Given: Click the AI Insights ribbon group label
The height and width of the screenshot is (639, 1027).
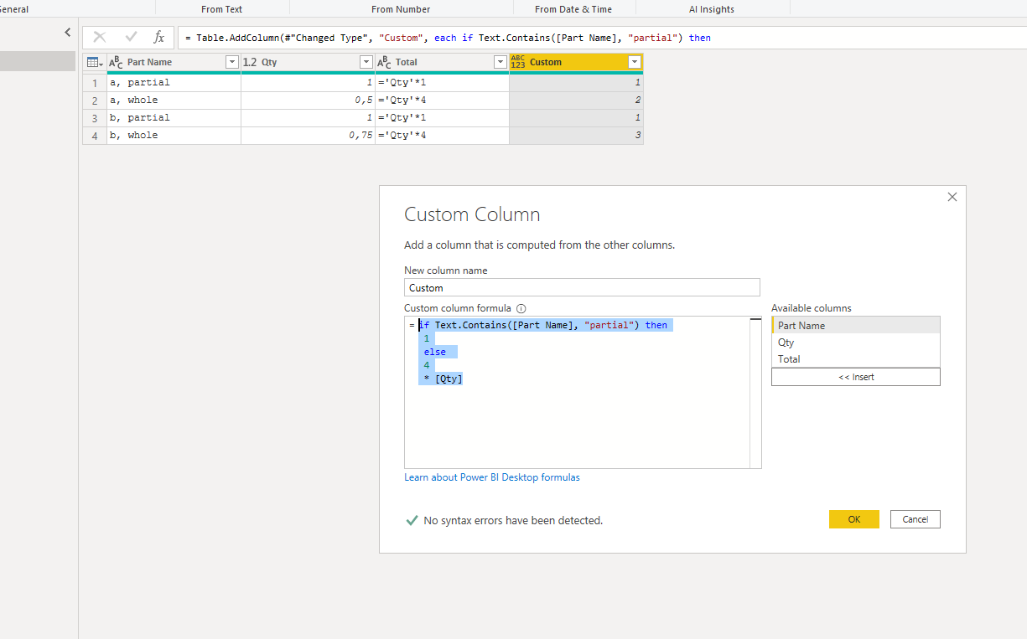Looking at the screenshot, I should click(x=712, y=9).
